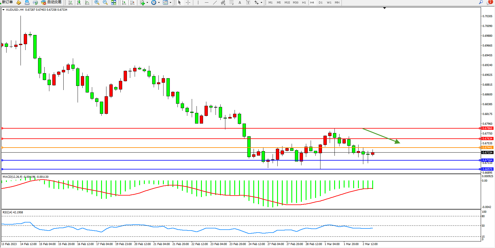Select the text label tool (A)

coord(240,2)
